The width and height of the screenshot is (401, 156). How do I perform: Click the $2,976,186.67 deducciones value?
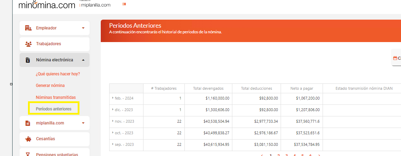coord(266,133)
